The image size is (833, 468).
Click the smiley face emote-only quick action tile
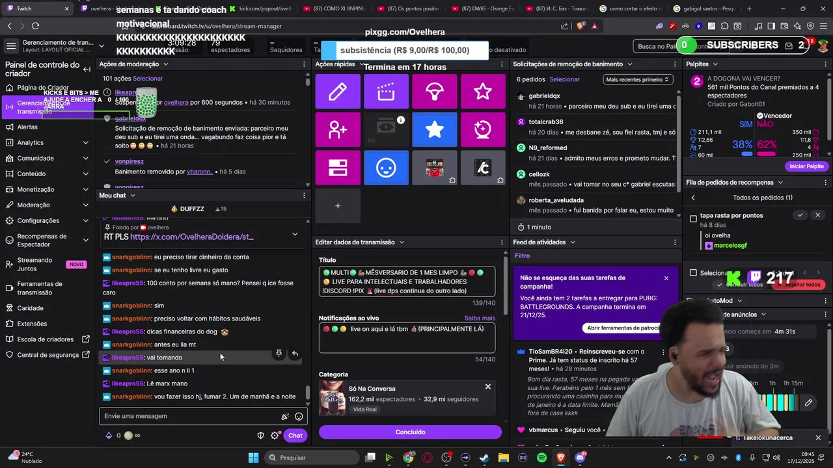tap(386, 168)
